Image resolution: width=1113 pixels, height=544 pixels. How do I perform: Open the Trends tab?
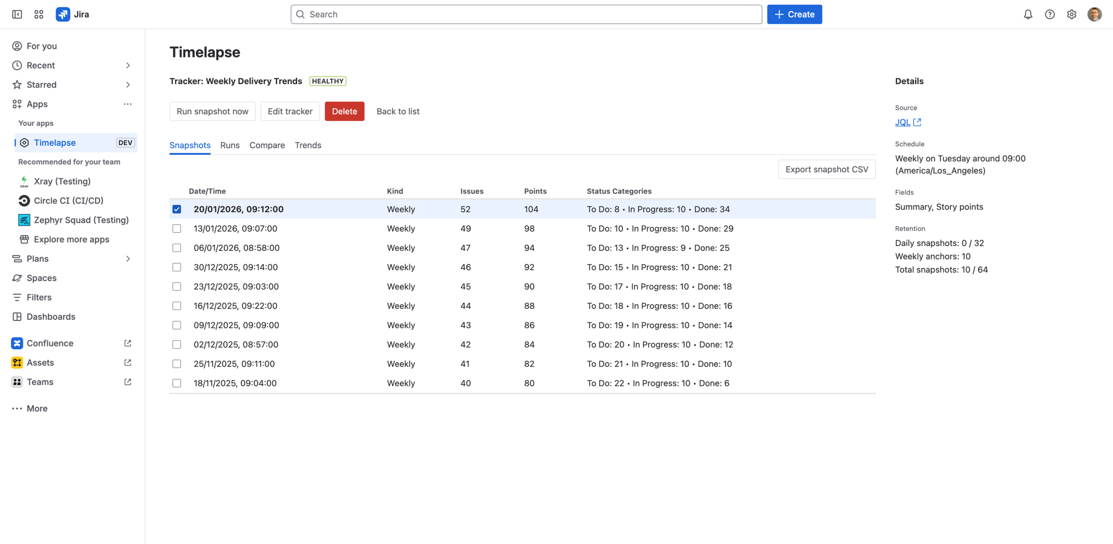308,145
